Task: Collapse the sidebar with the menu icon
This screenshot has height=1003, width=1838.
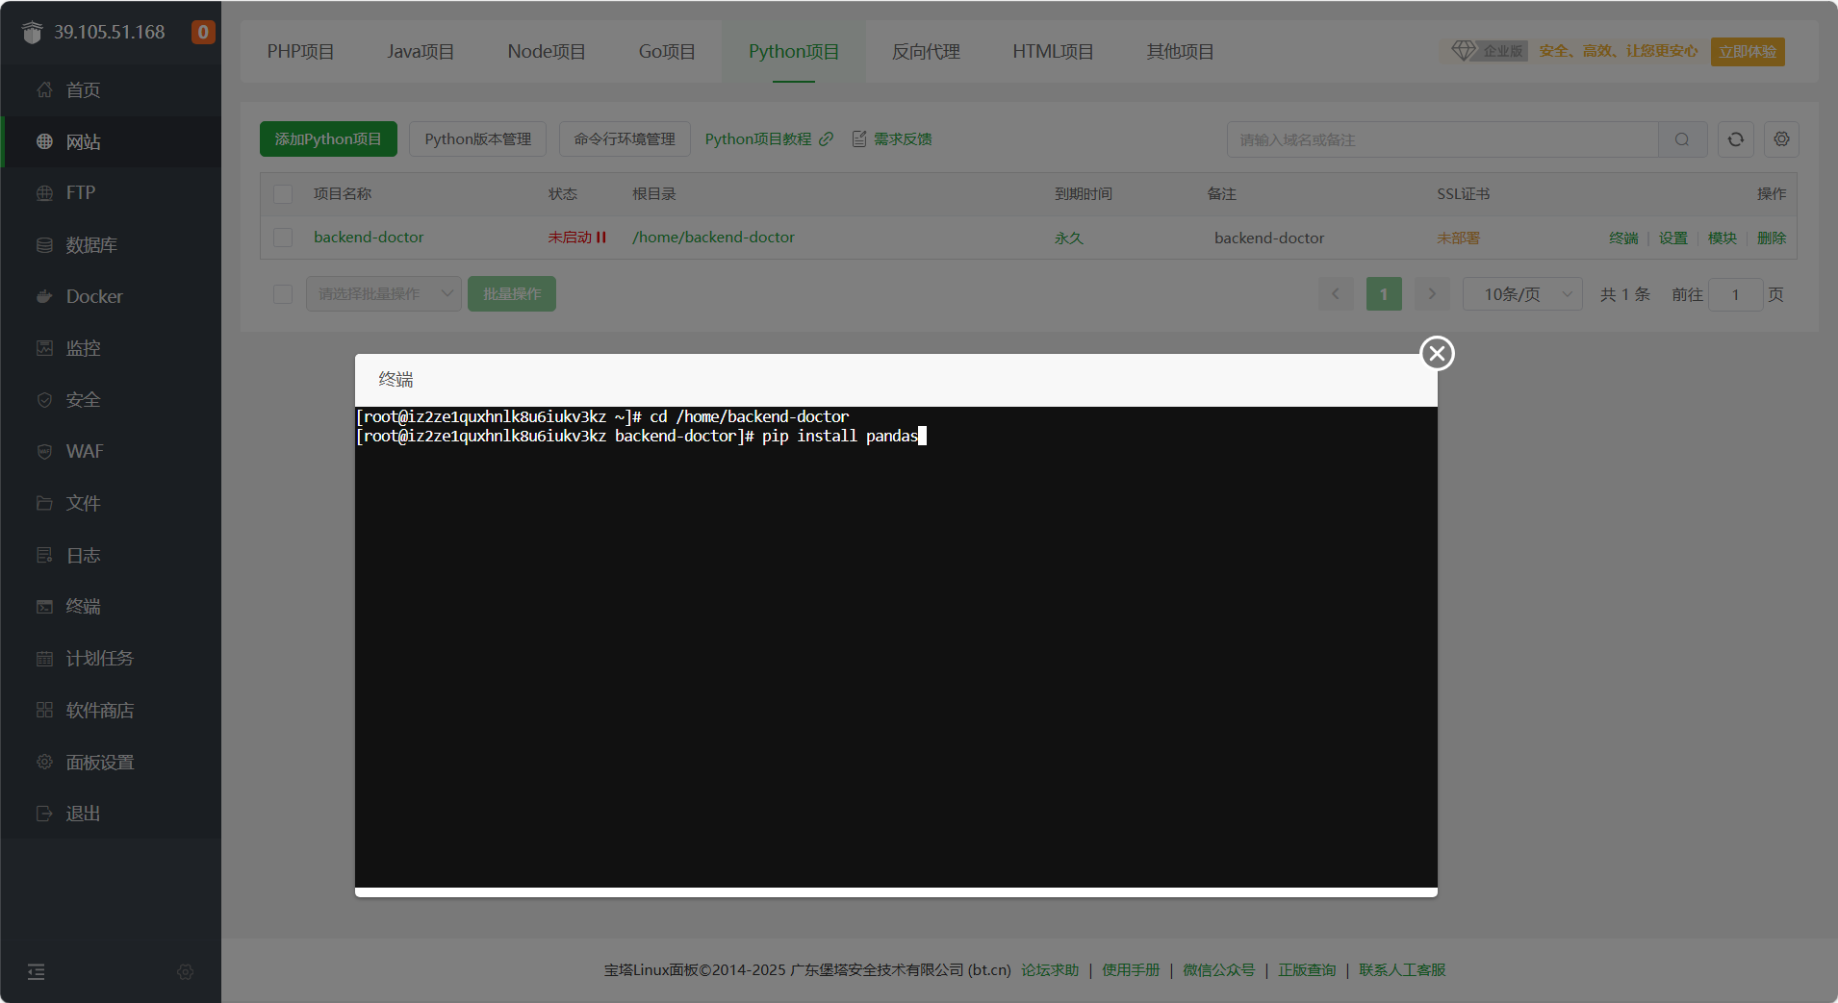Action: click(37, 972)
